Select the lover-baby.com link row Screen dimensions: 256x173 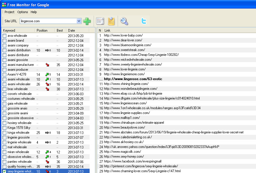pos(177,35)
